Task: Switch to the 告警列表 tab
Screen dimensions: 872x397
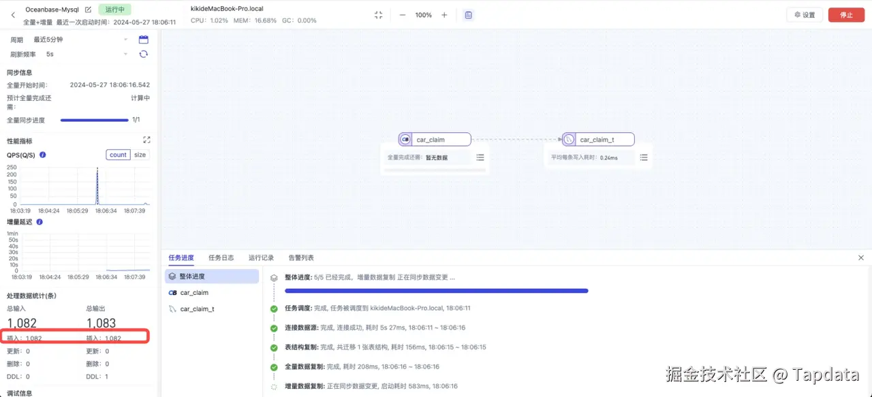Action: pyautogui.click(x=301, y=258)
